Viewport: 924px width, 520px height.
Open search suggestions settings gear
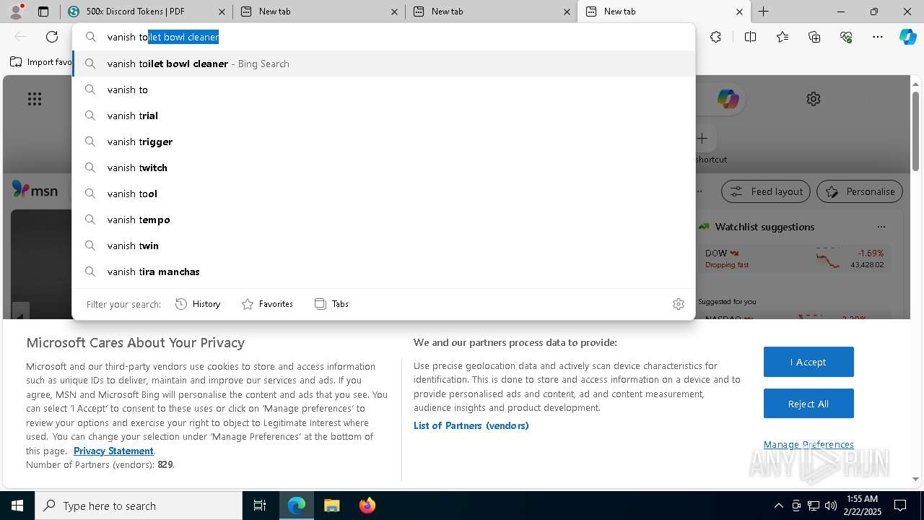(x=678, y=304)
